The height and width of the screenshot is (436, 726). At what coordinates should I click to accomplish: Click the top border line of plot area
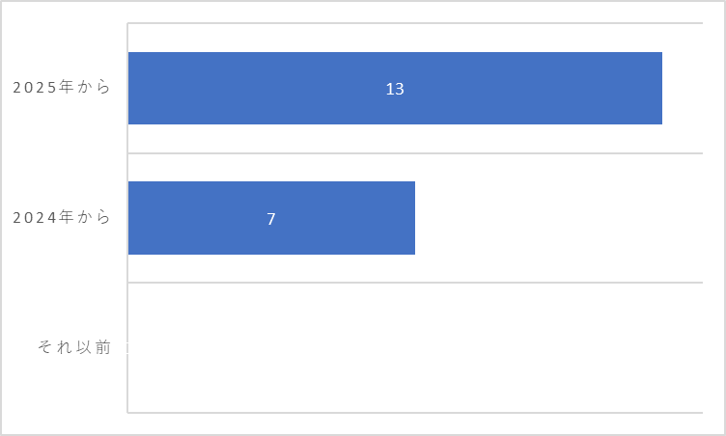tap(415, 23)
